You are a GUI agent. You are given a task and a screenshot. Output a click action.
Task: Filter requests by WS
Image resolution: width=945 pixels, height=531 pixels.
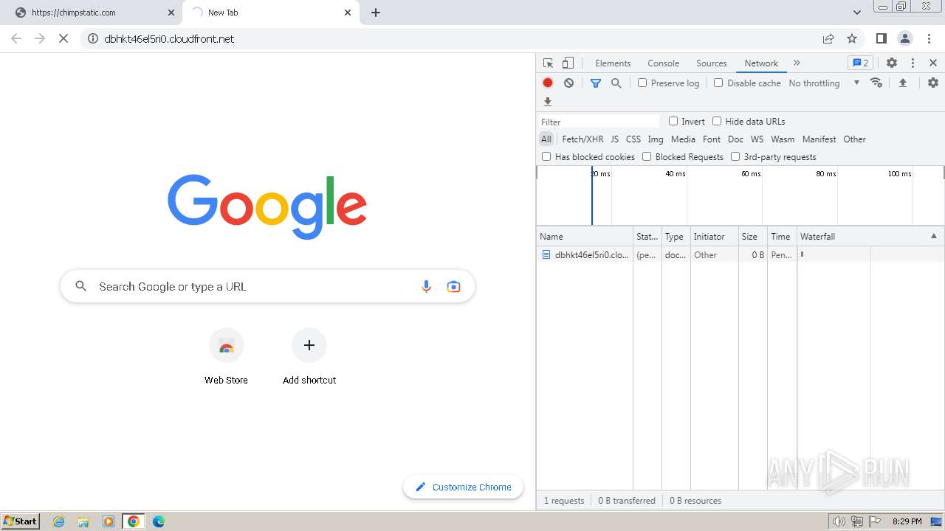[x=757, y=139]
